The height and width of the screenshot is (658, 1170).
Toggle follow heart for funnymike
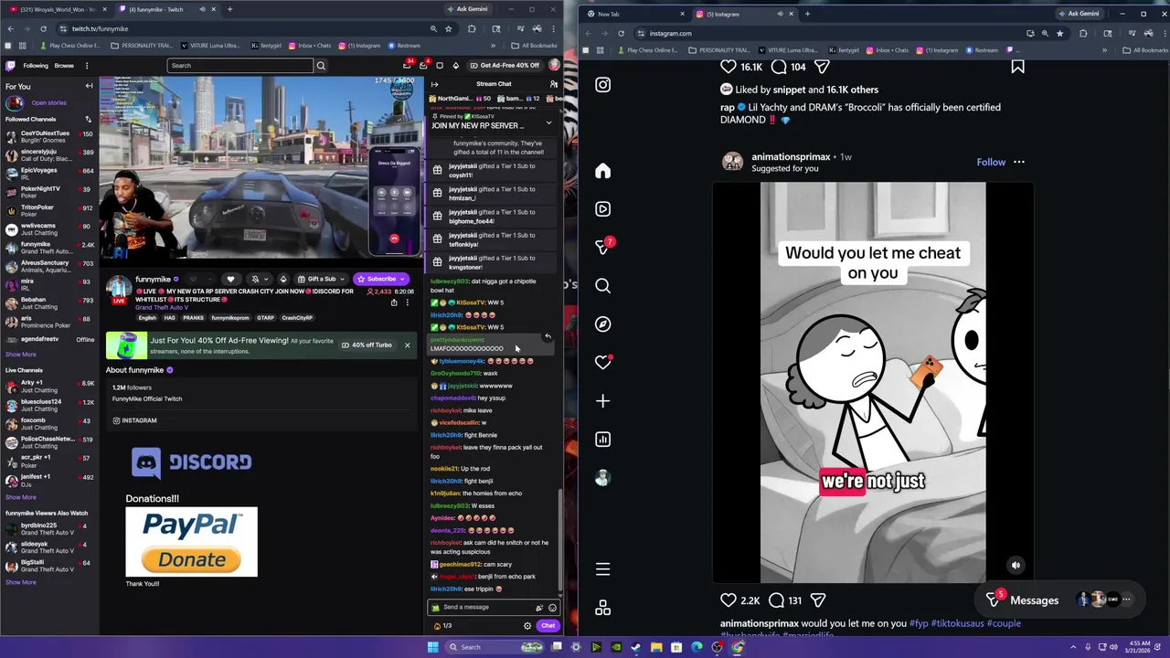click(x=230, y=279)
